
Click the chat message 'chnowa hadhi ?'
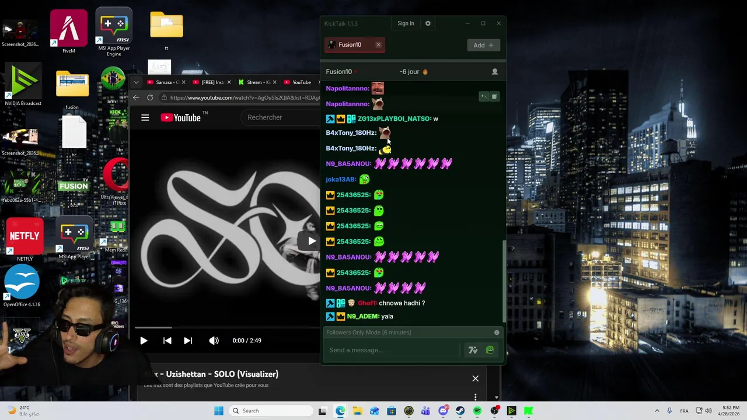pyautogui.click(x=402, y=303)
